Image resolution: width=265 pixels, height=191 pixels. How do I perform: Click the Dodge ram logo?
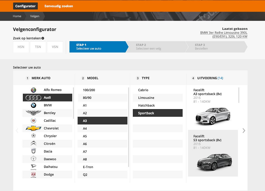click(33, 175)
